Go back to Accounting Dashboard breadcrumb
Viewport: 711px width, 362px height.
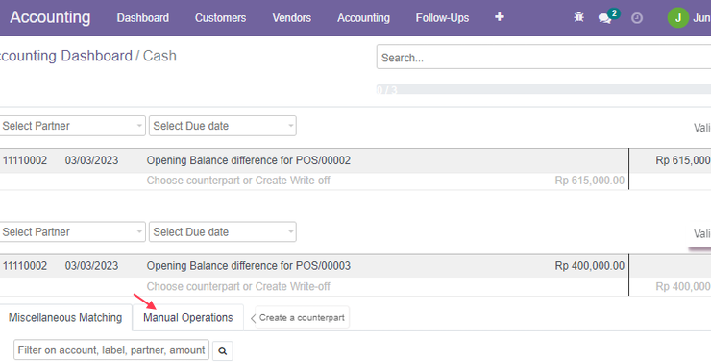click(x=65, y=56)
